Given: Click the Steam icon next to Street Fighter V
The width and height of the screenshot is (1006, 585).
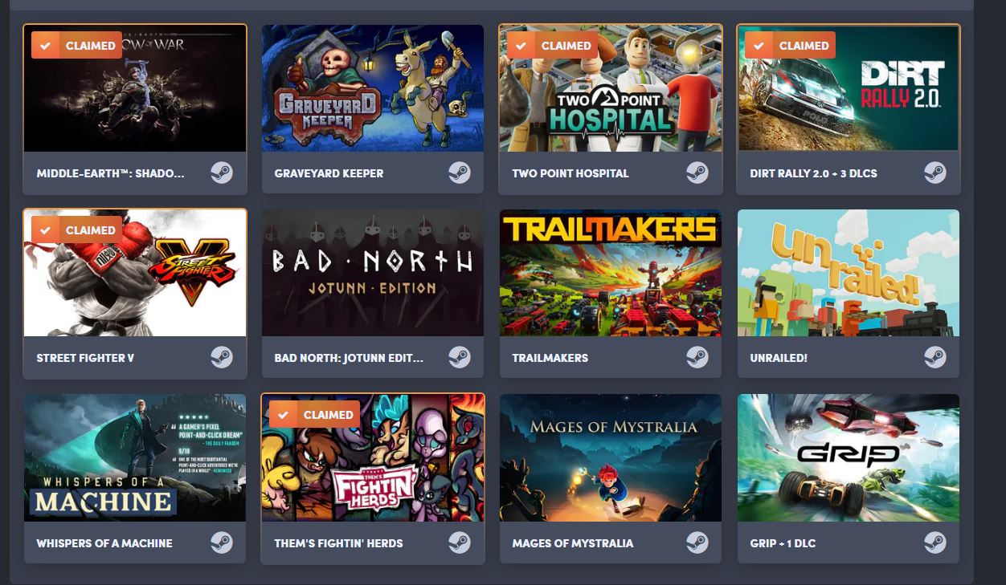Looking at the screenshot, I should point(222,357).
